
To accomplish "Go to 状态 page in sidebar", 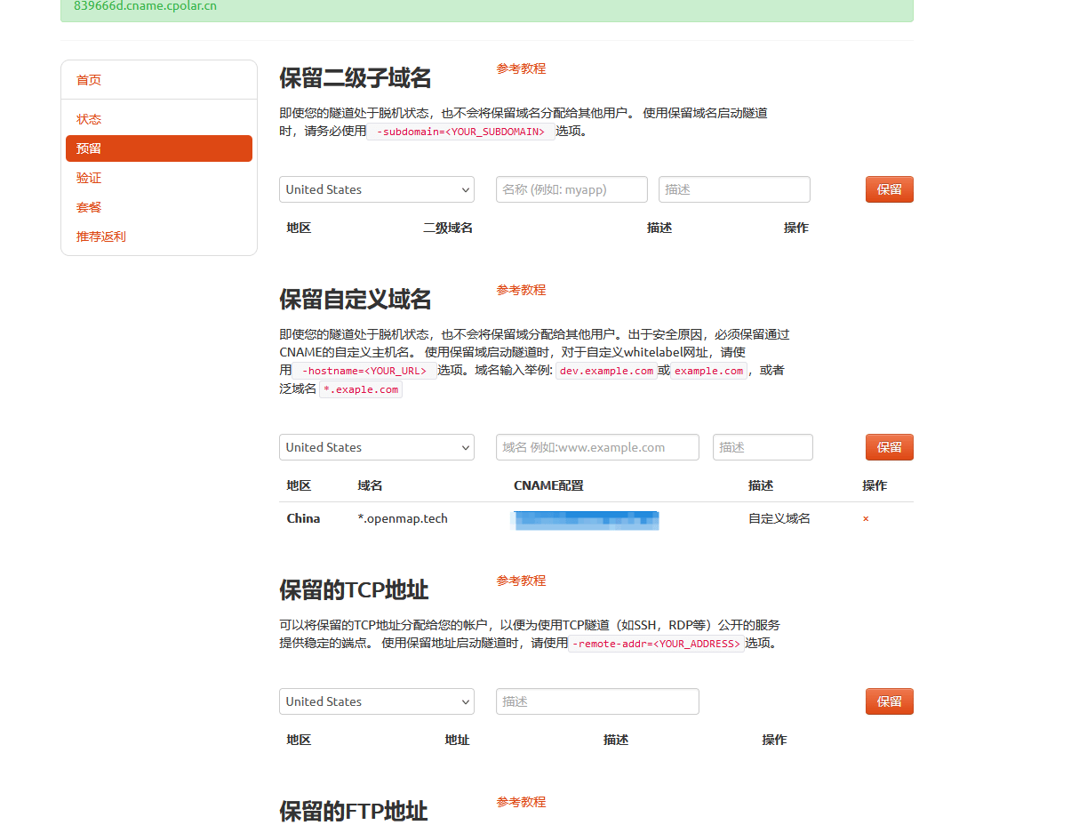I will [x=89, y=119].
